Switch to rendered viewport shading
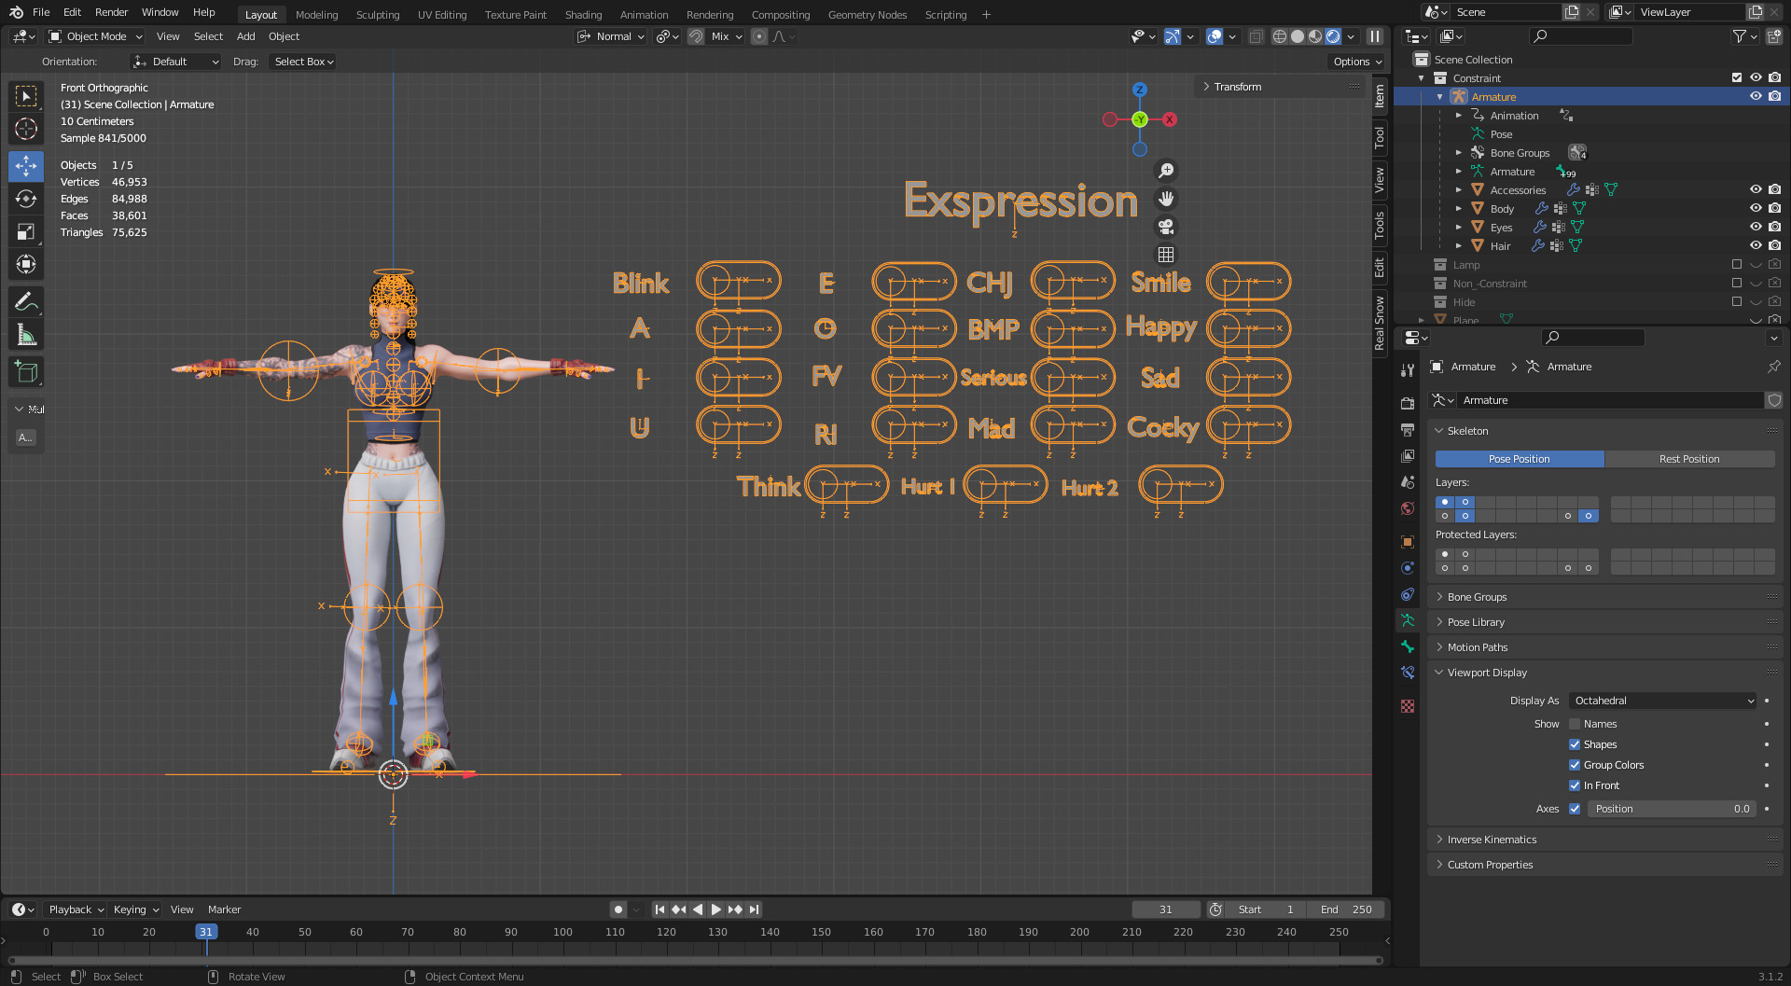This screenshot has width=1791, height=986. click(1333, 36)
